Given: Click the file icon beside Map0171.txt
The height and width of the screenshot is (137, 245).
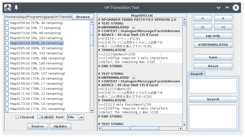Looking at the screenshot, I should tap(7, 94).
